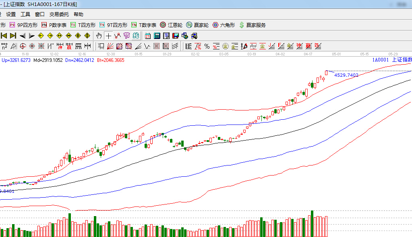
Task: Click the floppy disk save icon
Action: pyautogui.click(x=176, y=36)
